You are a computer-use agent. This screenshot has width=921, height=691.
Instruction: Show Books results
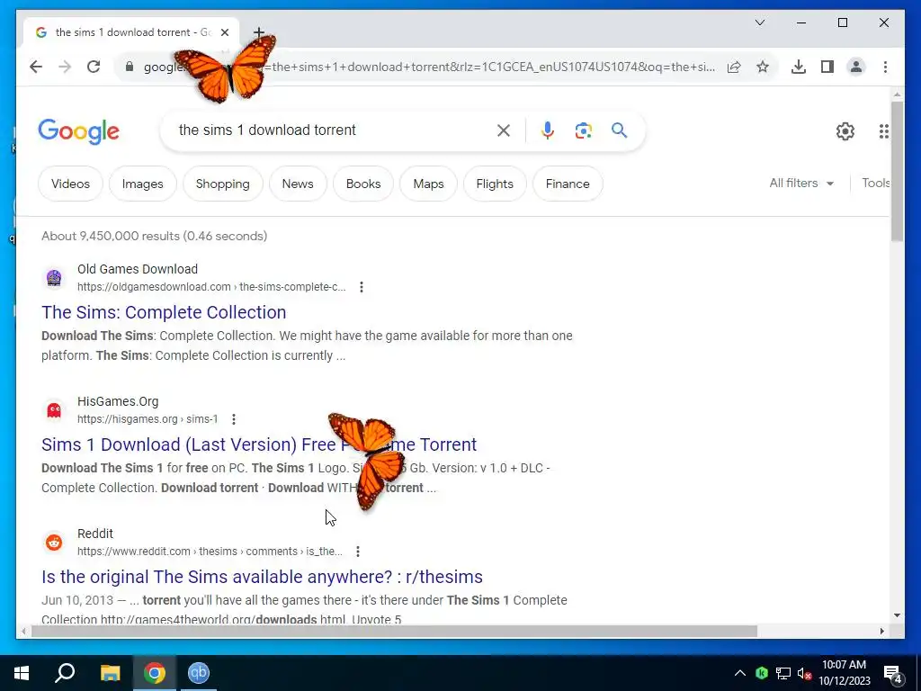click(363, 184)
